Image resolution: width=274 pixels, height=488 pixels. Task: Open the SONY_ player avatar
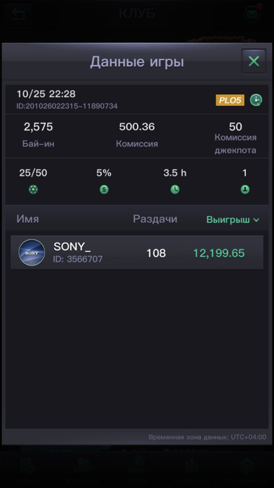pos(32,252)
